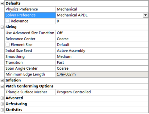149x114 pixels.
Task: Tick the Relevance checkbox
Action: [7, 21]
